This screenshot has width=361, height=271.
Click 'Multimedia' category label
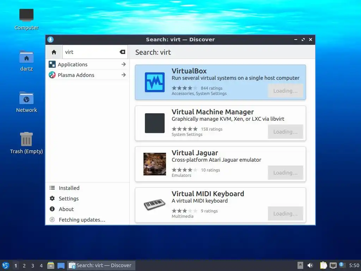(x=183, y=216)
